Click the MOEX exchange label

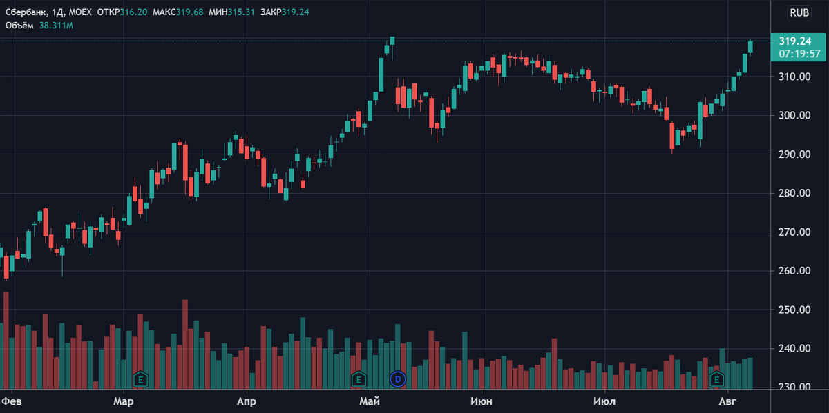(79, 12)
